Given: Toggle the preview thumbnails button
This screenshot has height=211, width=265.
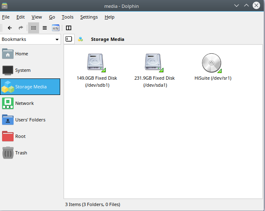Looking at the screenshot, I should (56, 28).
